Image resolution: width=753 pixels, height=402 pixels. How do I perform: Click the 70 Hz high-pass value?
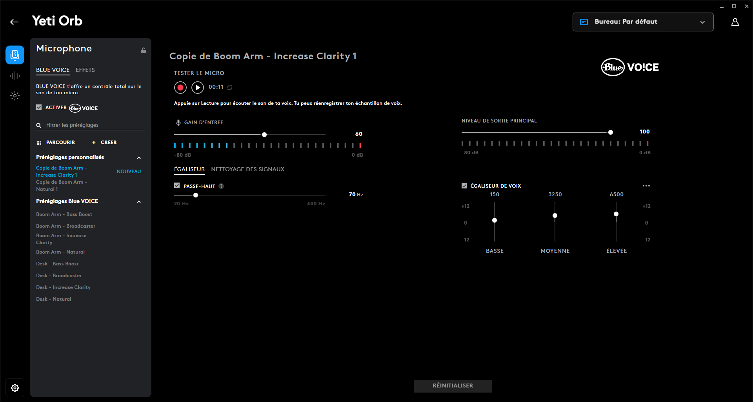coord(356,194)
